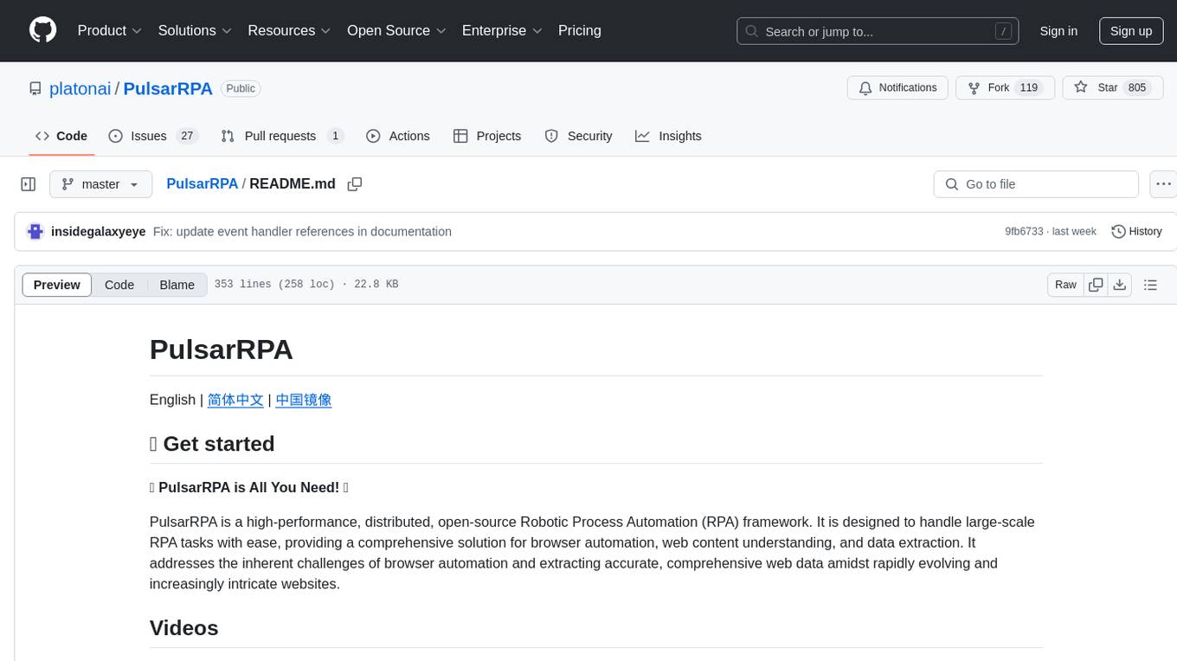Open the Pricing page
The image size is (1177, 661).
click(580, 30)
